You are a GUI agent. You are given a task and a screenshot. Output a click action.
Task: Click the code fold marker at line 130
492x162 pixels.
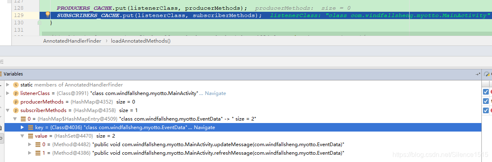tap(40, 23)
